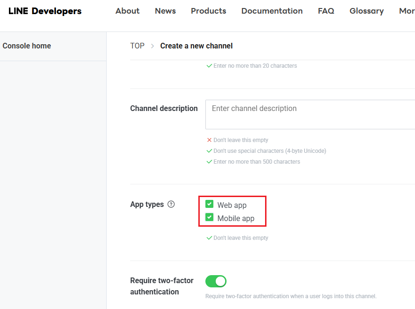Open the About menu
The height and width of the screenshot is (309, 415).
127,11
